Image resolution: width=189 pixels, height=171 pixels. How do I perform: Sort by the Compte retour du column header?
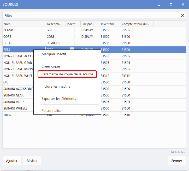coord(137,24)
